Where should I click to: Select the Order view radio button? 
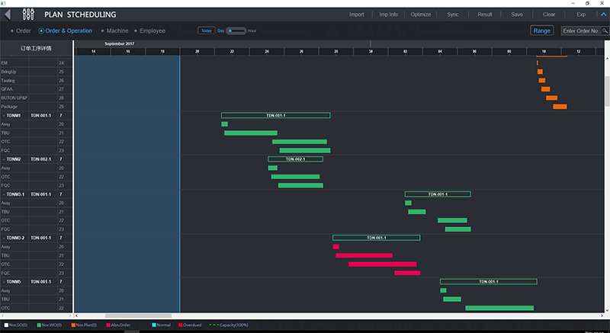pos(12,31)
